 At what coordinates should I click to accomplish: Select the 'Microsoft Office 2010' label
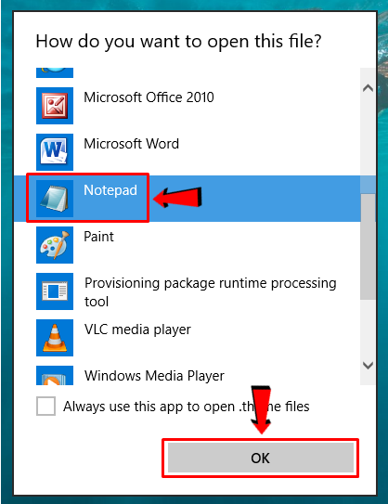point(149,97)
